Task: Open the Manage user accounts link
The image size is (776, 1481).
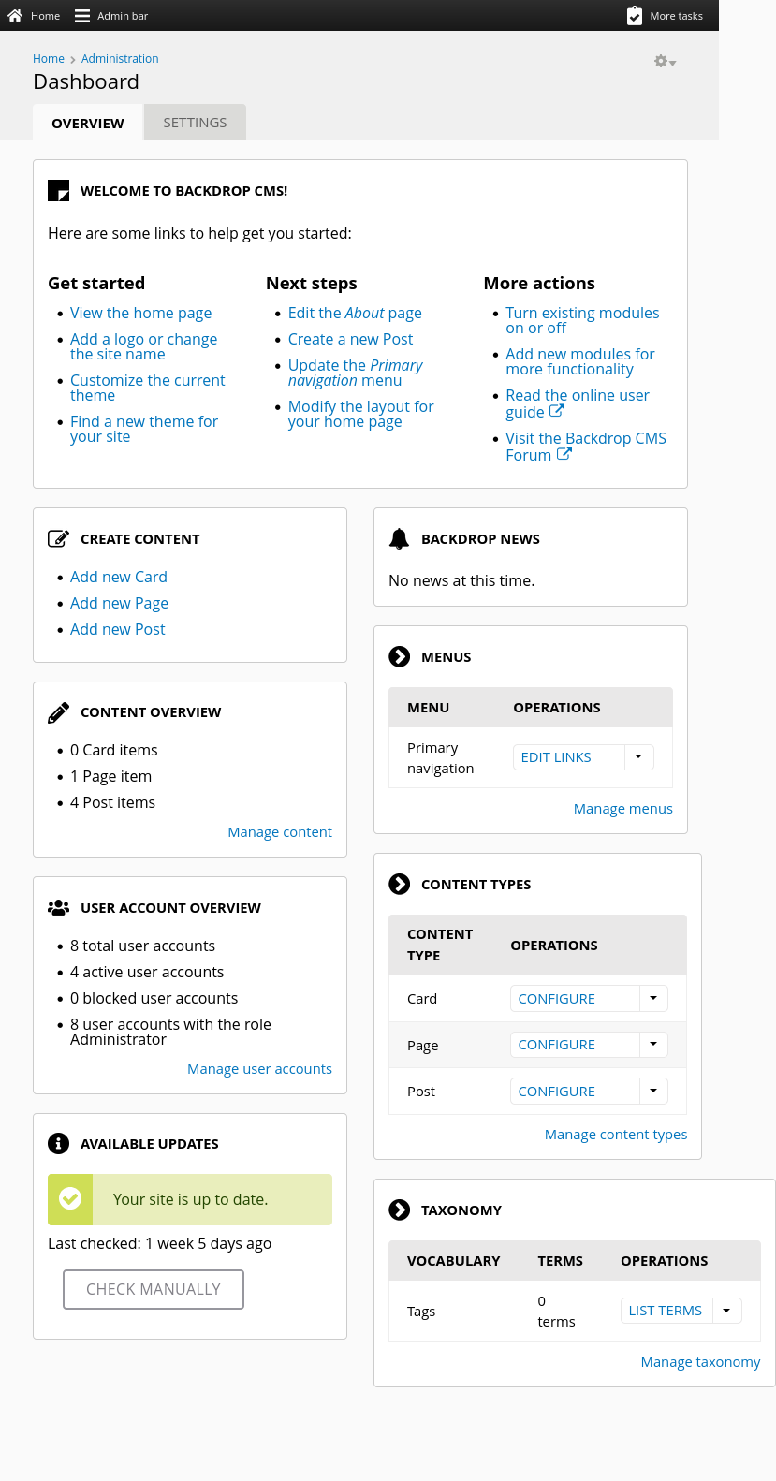Action: (x=259, y=1069)
